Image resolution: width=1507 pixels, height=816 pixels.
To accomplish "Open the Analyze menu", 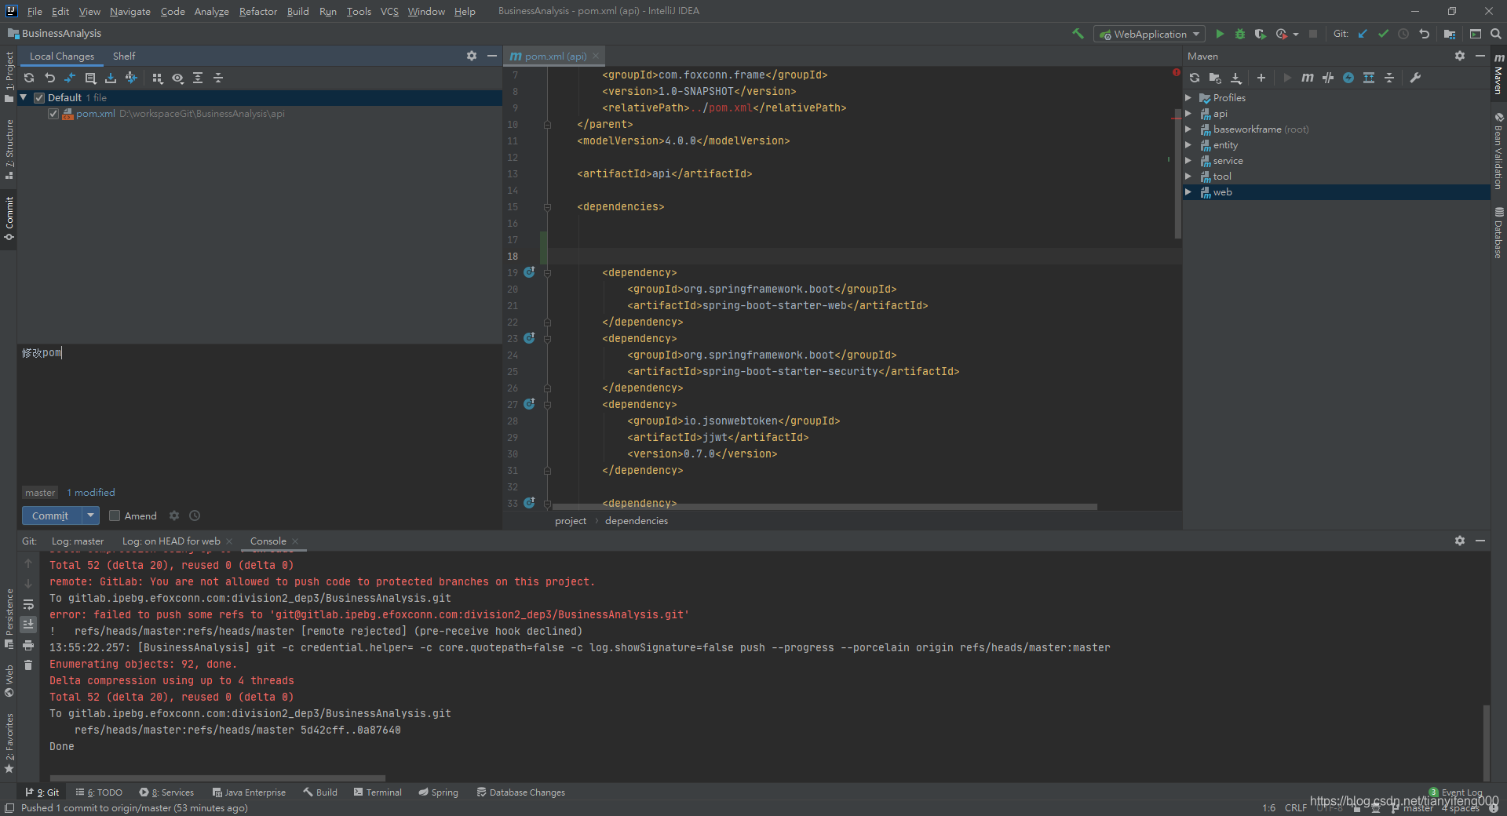I will (212, 11).
